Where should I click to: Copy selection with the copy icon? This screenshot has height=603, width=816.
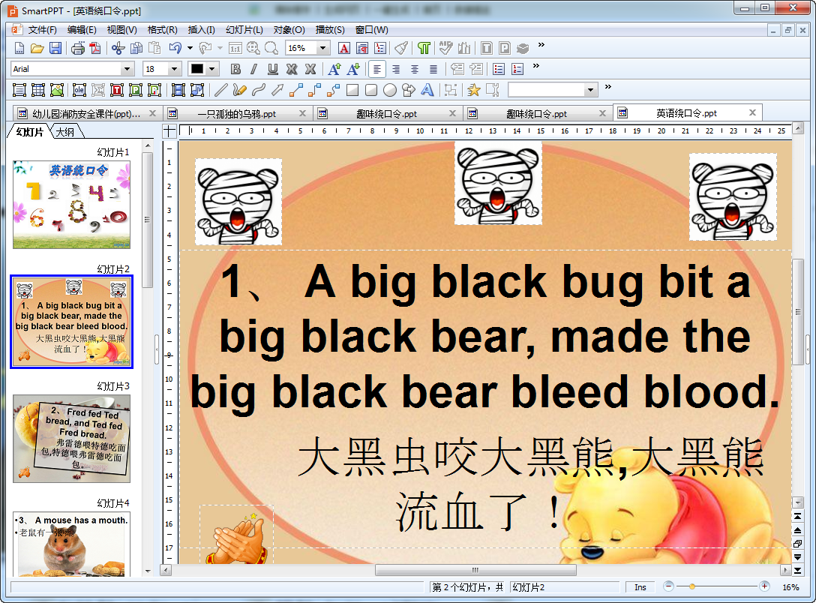[136, 49]
